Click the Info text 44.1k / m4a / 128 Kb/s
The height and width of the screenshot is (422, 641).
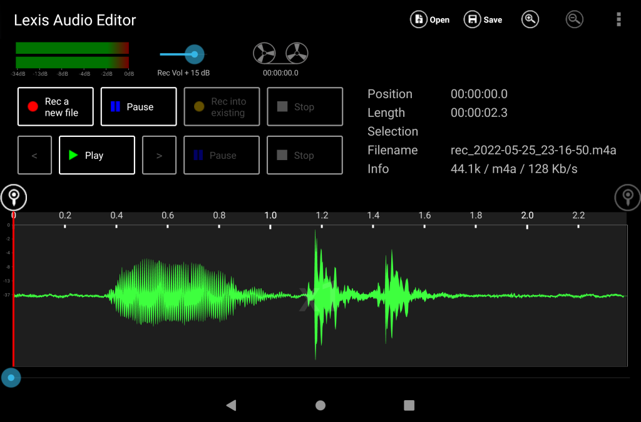514,169
